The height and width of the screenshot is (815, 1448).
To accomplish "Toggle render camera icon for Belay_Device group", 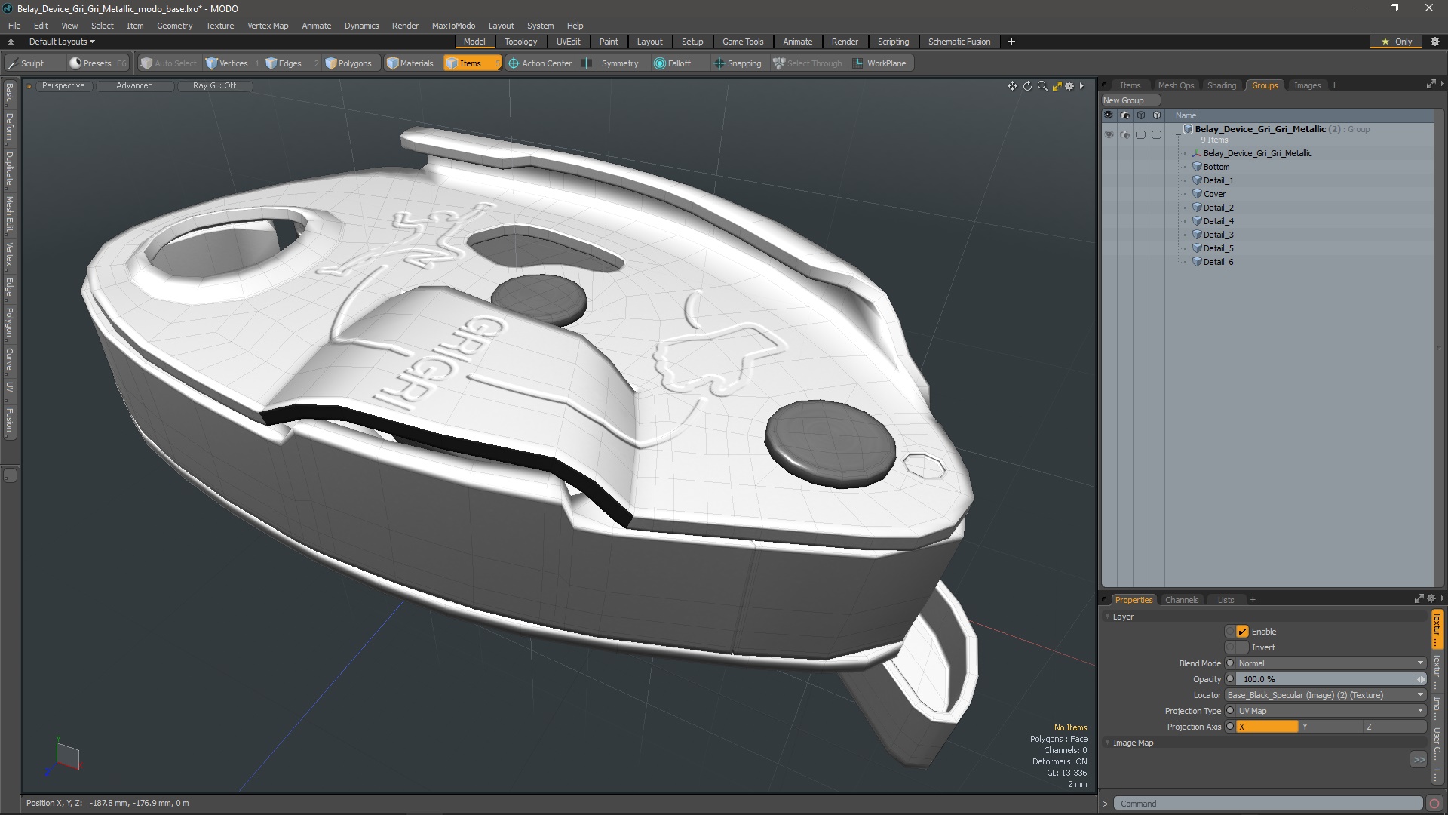I will pos(1124,134).
